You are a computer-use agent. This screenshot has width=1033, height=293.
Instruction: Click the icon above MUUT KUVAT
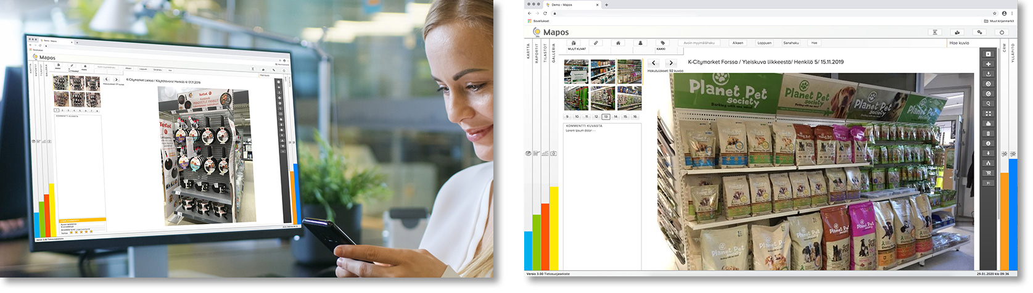574,43
